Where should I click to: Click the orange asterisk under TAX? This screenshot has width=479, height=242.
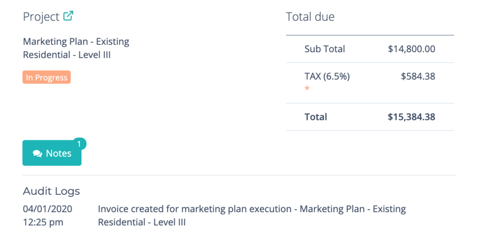coord(307,89)
